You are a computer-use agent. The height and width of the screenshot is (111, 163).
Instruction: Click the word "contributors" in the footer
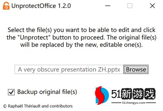61,106
